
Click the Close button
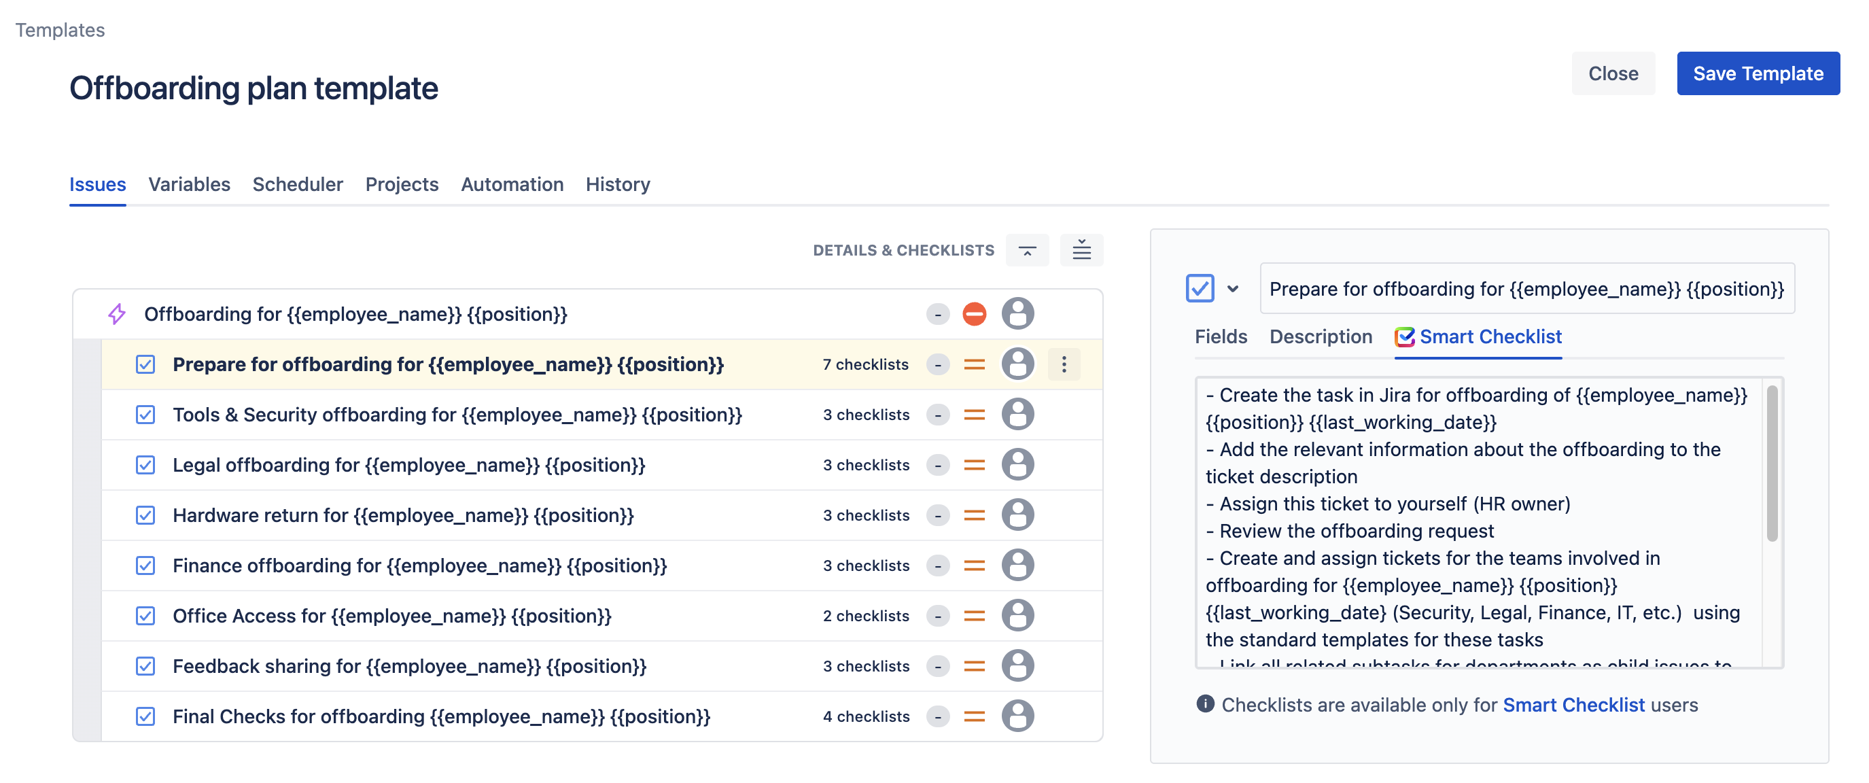click(1613, 73)
